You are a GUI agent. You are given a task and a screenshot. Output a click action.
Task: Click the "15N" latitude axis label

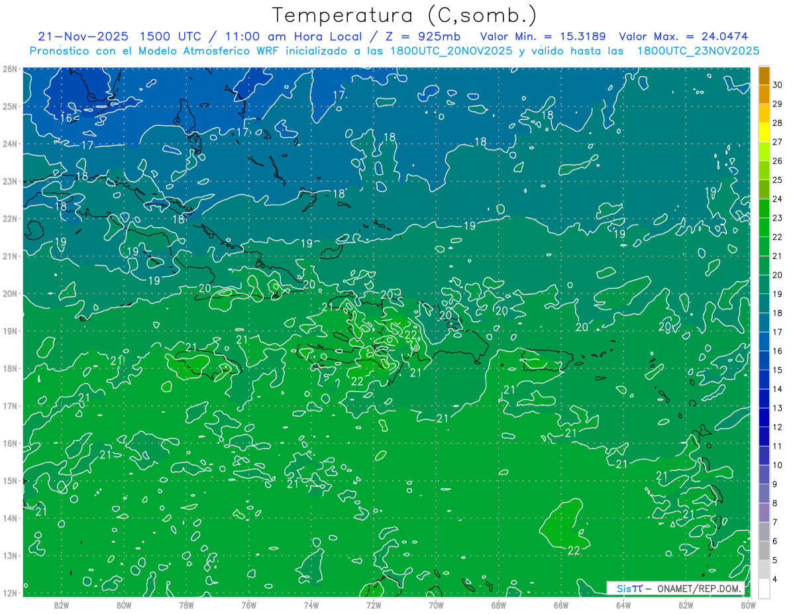coord(10,480)
